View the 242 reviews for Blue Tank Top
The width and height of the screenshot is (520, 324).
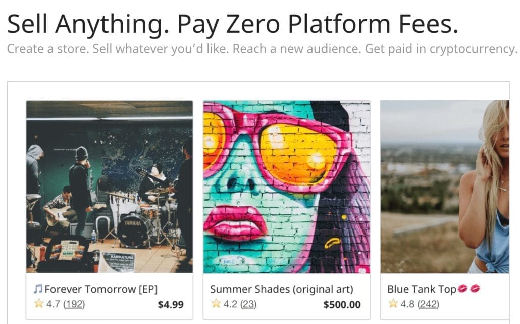429,304
